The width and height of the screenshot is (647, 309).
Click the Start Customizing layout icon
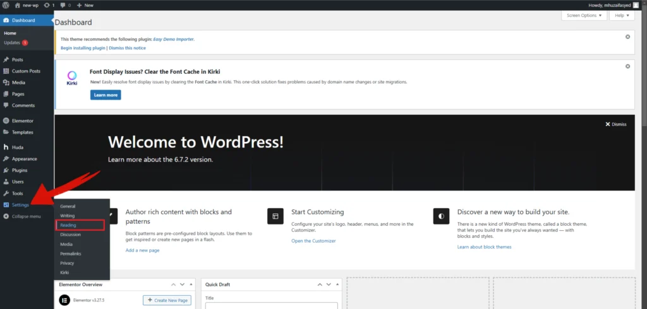point(275,216)
